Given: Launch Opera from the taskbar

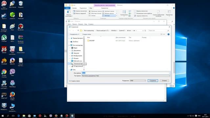Looking at the screenshot, I should coord(40,116).
